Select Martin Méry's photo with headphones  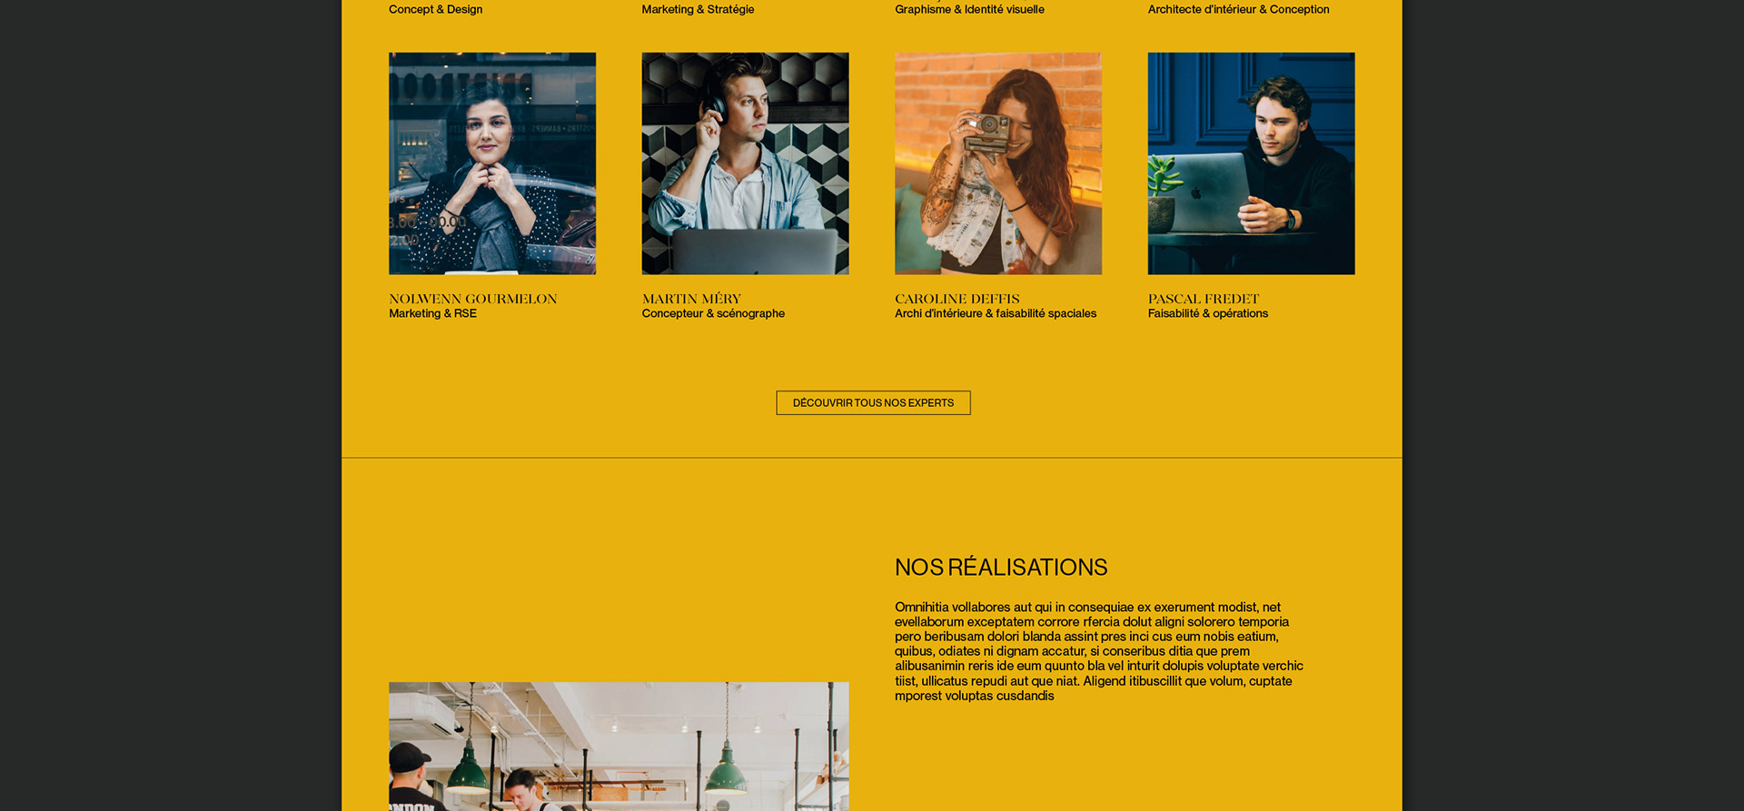pyautogui.click(x=745, y=163)
